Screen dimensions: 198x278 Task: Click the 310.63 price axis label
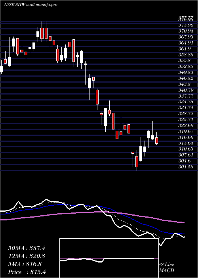186,149
